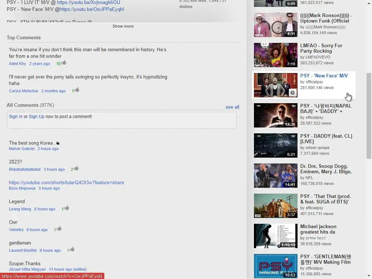Open LMFAO - Sorry For Party Rocking title
This screenshot has height=279, width=372.
click(x=321, y=48)
